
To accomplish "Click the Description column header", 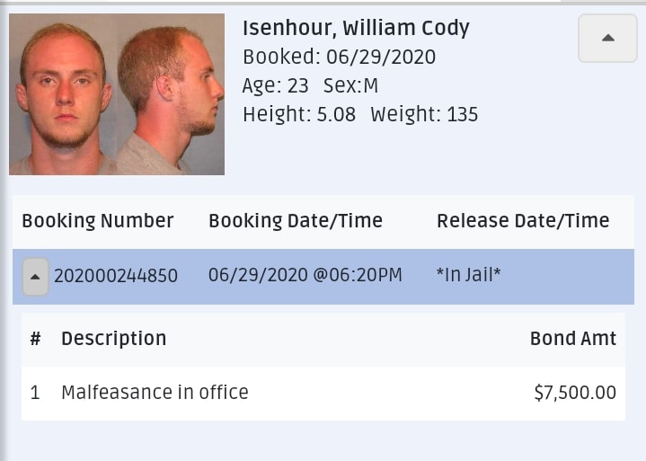I will pos(114,339).
